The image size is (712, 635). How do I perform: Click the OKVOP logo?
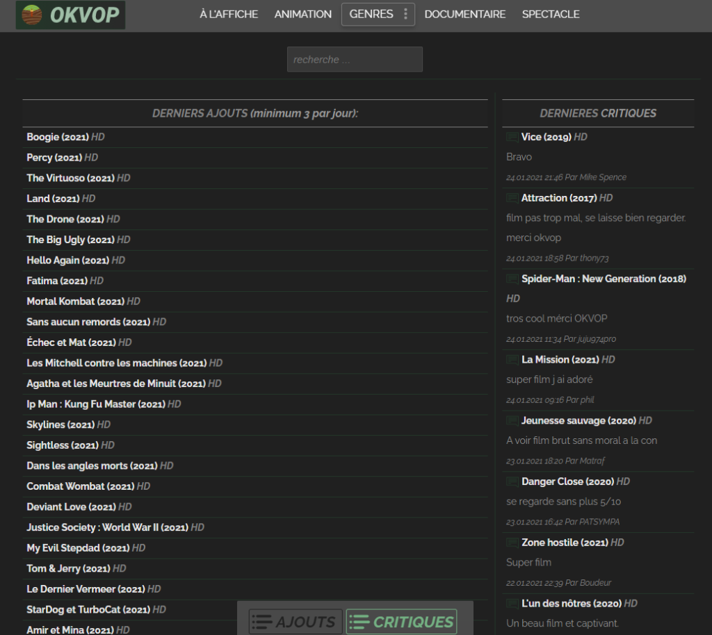pos(70,15)
